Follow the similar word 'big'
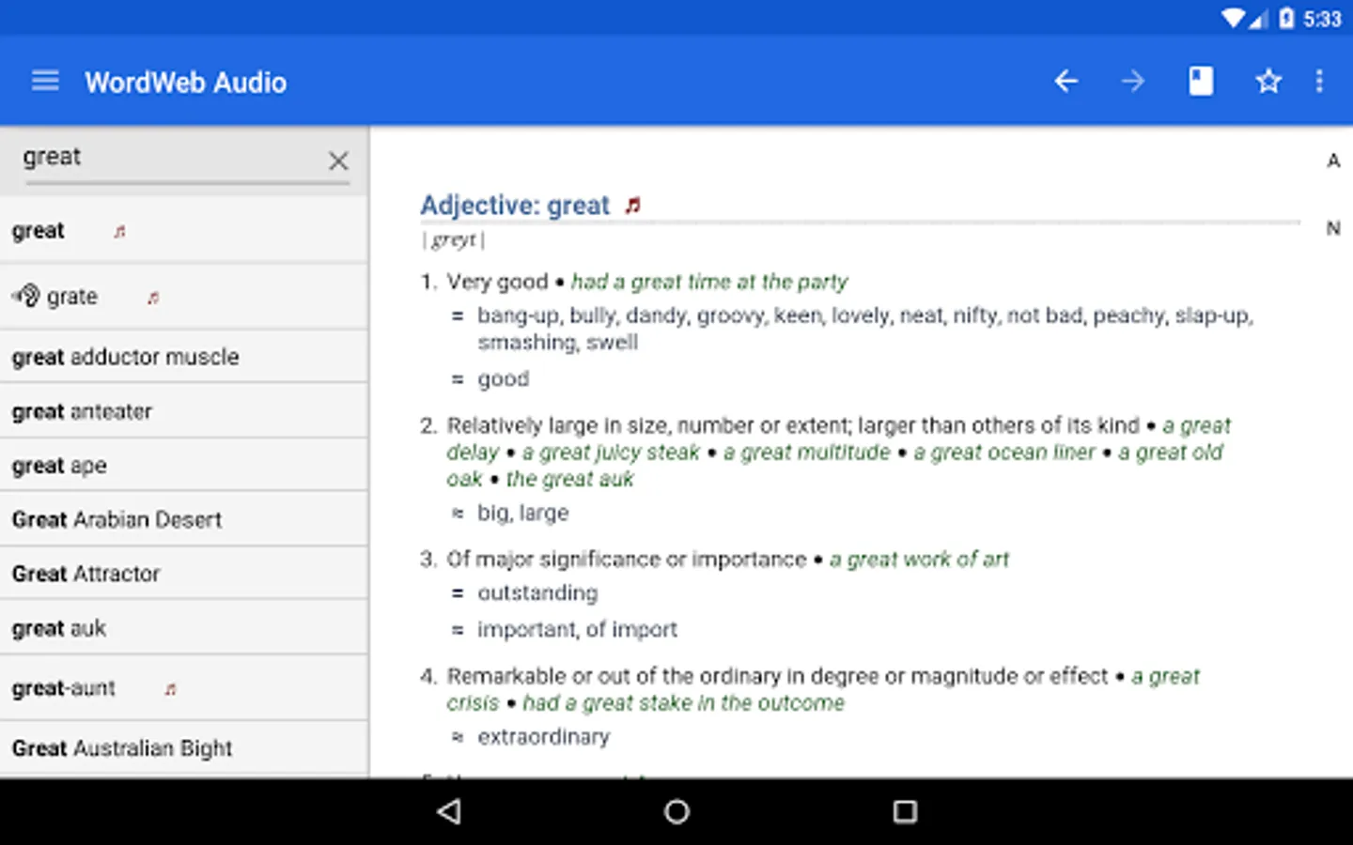 pyautogui.click(x=492, y=514)
